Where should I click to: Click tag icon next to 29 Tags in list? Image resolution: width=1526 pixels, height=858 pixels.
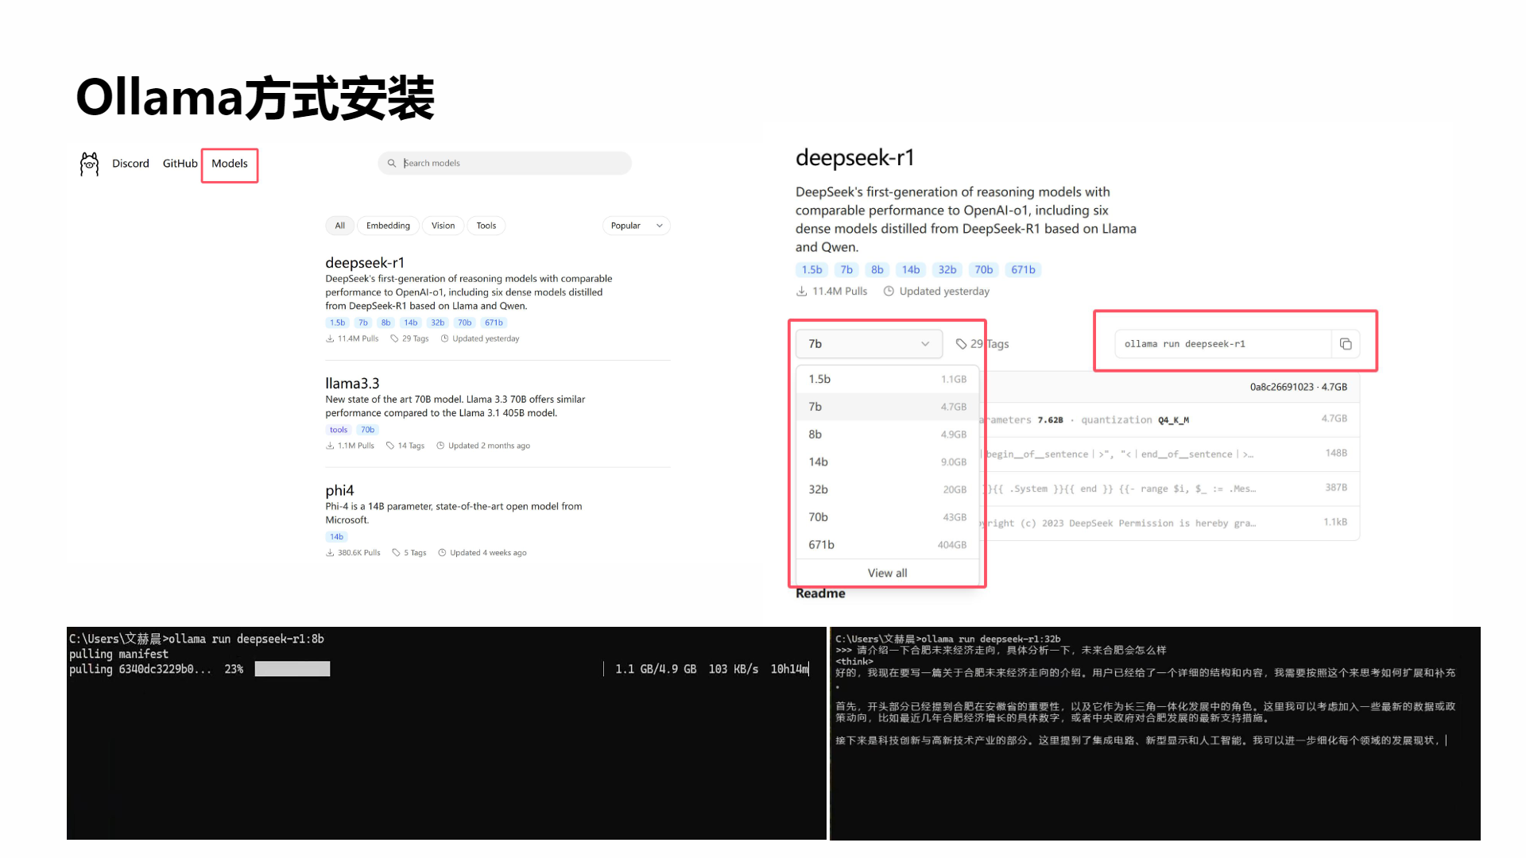tap(394, 338)
